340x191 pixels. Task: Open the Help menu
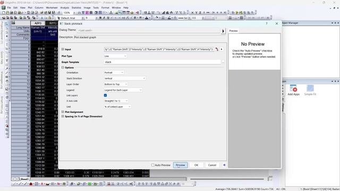[126, 7]
